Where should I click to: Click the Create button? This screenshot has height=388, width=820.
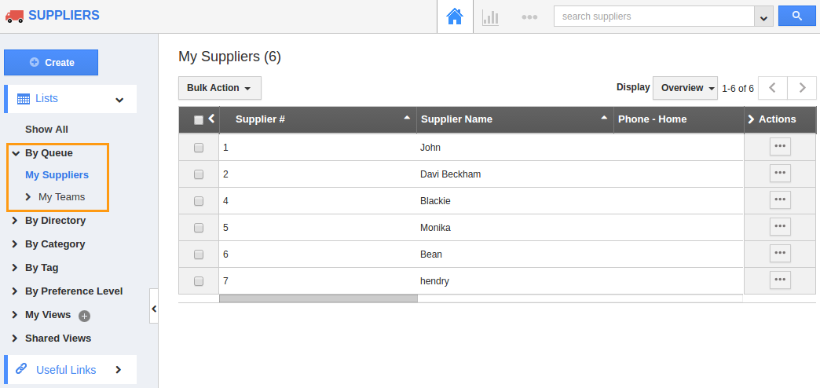click(51, 62)
